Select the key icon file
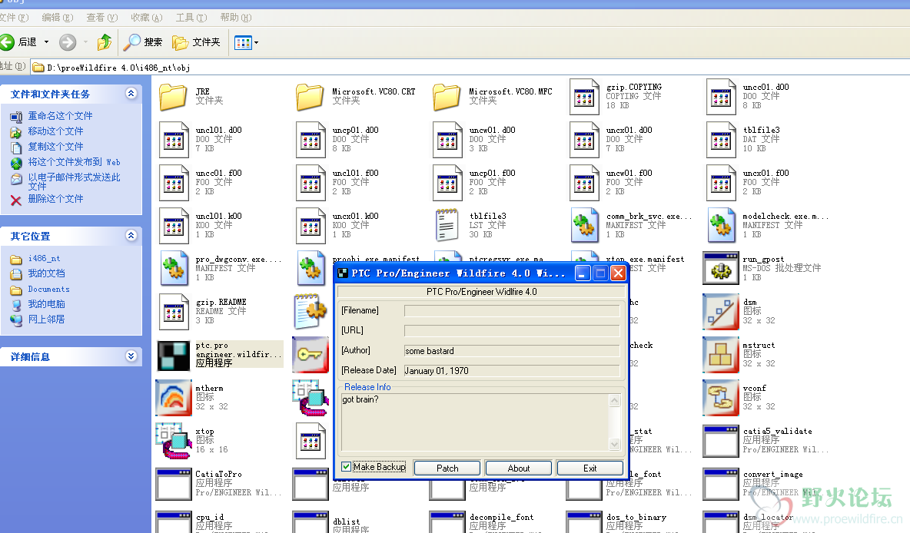910x533 pixels. 311,354
